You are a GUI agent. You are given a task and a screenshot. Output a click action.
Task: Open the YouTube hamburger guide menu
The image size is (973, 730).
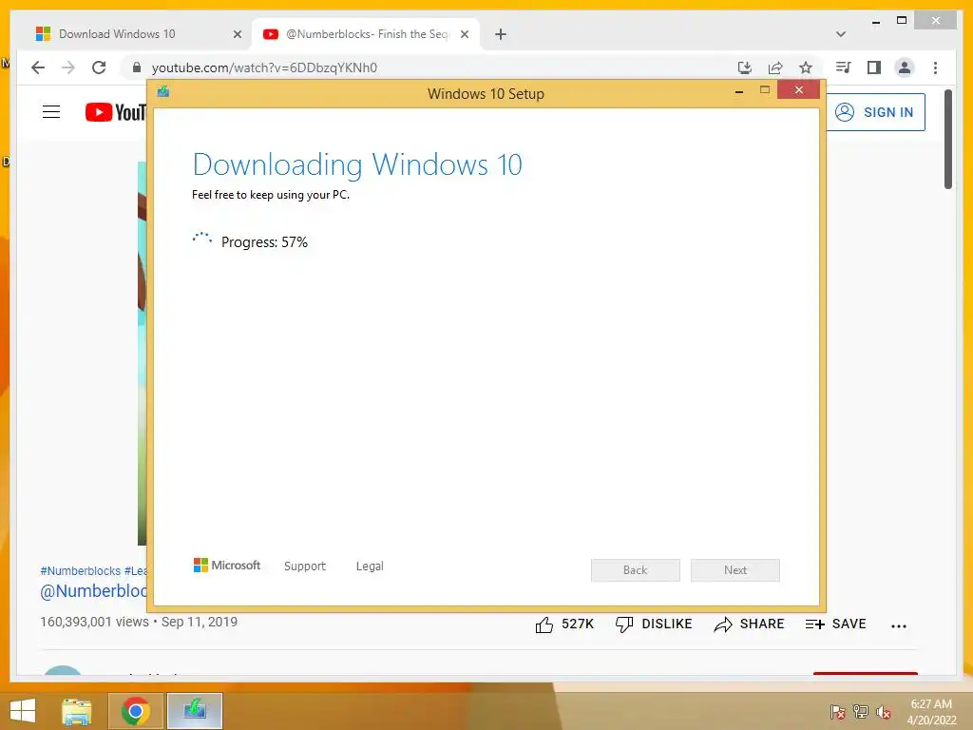[51, 112]
